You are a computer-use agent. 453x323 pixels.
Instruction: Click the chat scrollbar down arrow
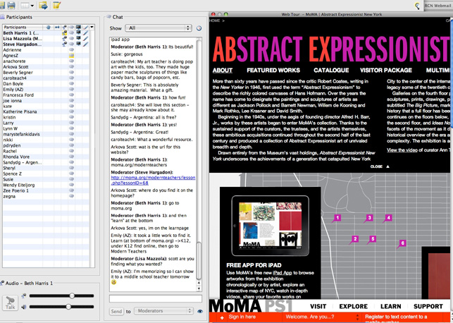point(199,288)
